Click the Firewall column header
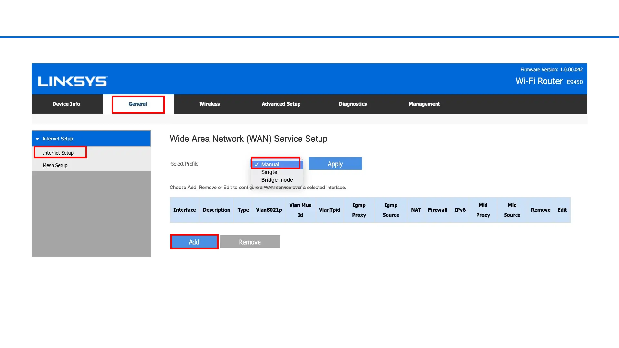619x348 pixels. [x=437, y=210]
